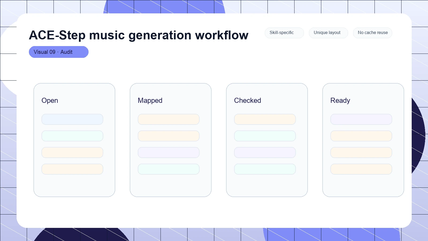Select the lavender item in the Ready column

tap(361, 119)
